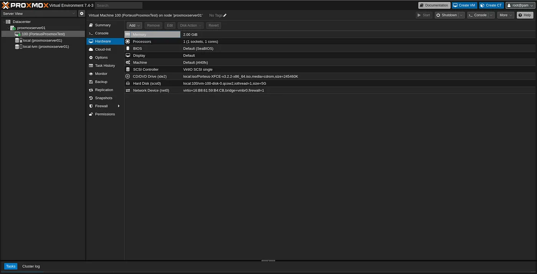Click the Search input field
The image size is (537, 274).
(x=119, y=5)
